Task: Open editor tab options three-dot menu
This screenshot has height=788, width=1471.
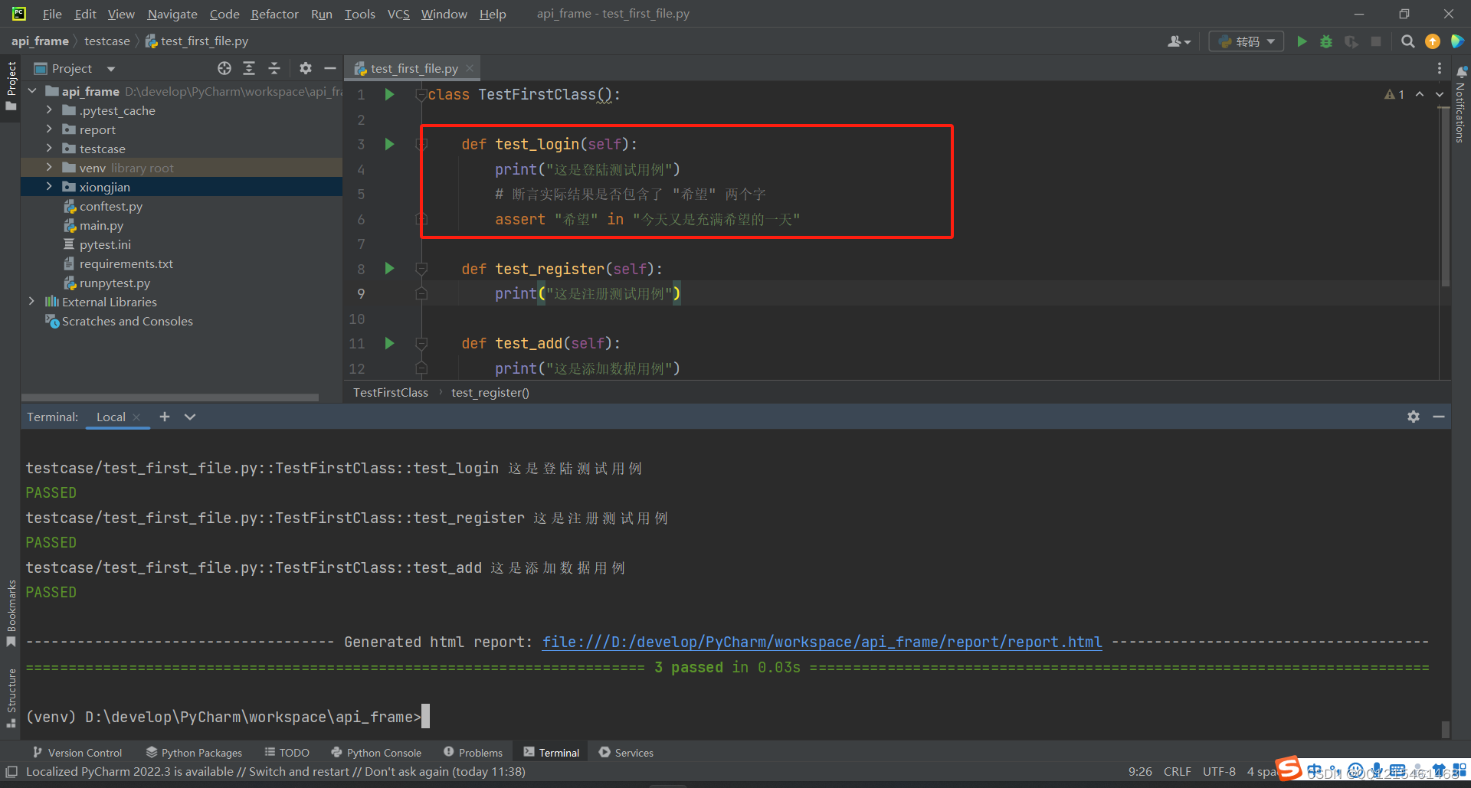Action: click(1440, 68)
